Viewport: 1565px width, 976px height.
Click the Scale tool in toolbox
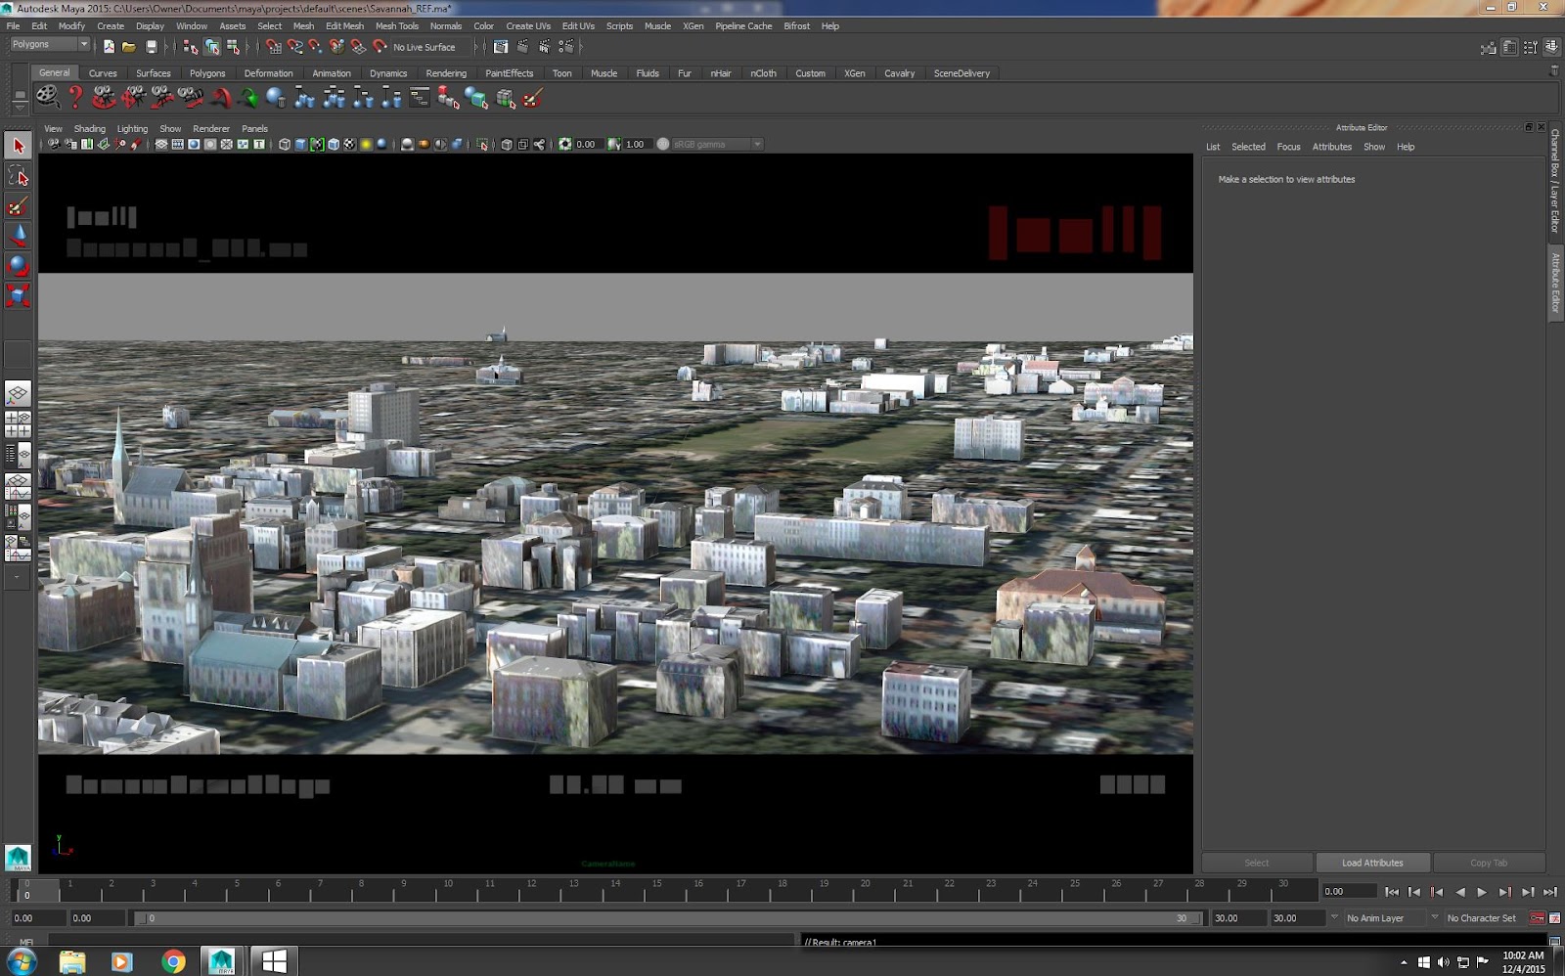[x=18, y=294]
